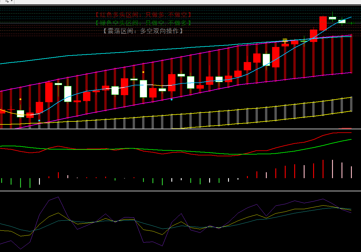Click the toolbar icon in the top-left corner

pyautogui.click(x=6, y=1)
